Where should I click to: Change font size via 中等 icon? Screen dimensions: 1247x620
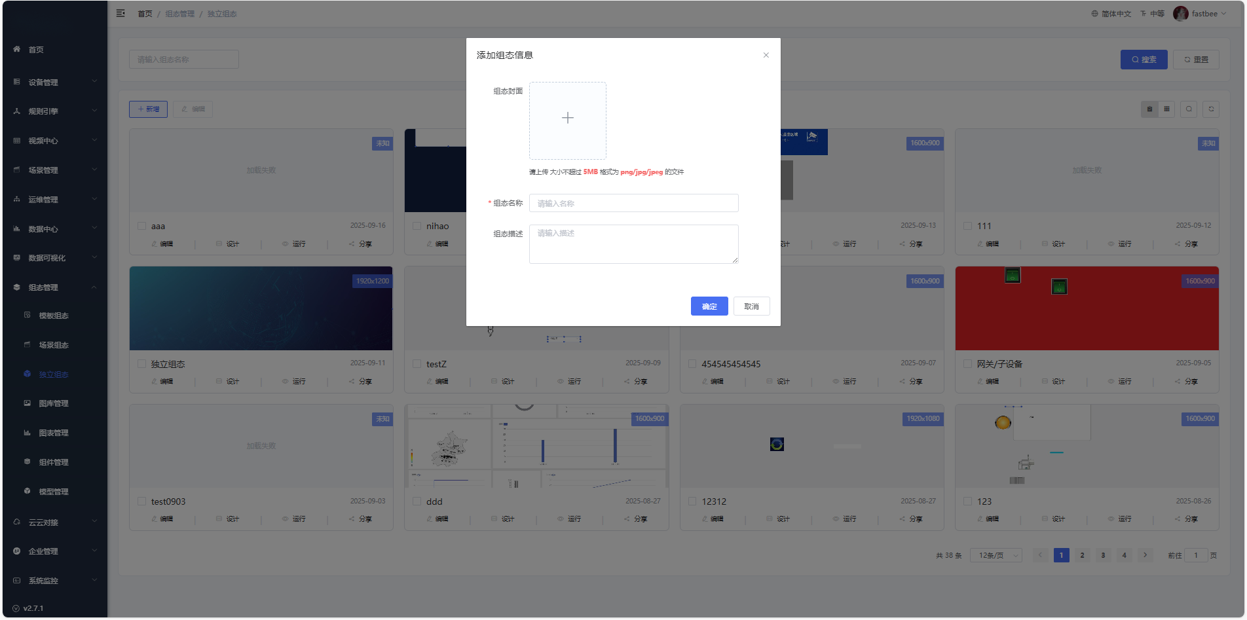tap(1152, 14)
